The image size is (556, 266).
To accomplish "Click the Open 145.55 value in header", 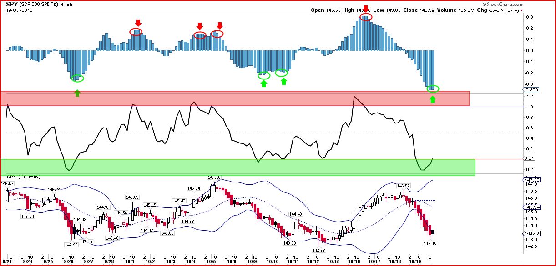I will point(327,10).
